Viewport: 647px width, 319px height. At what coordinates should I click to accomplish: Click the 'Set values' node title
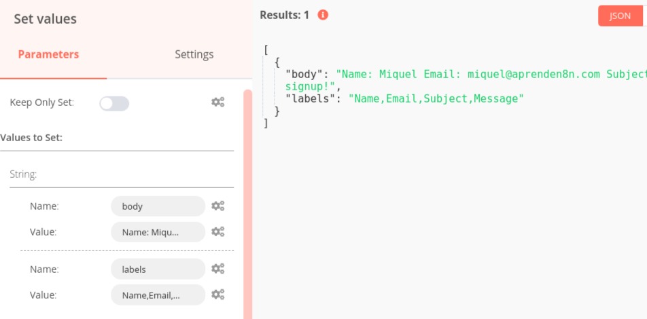pyautogui.click(x=46, y=19)
